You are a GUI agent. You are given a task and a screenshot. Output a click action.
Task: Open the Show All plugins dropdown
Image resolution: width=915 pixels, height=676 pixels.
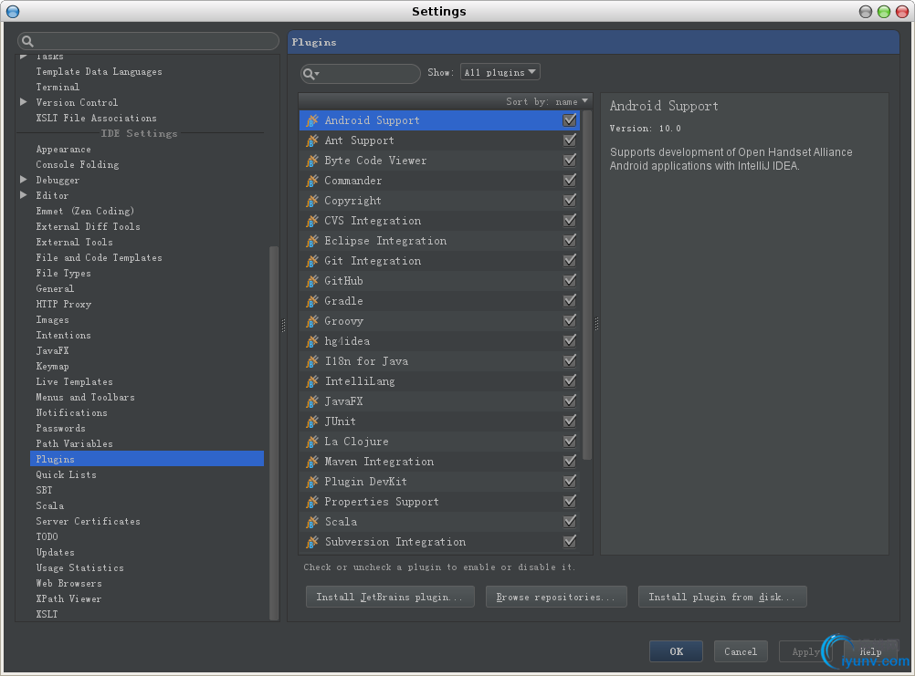coord(500,72)
